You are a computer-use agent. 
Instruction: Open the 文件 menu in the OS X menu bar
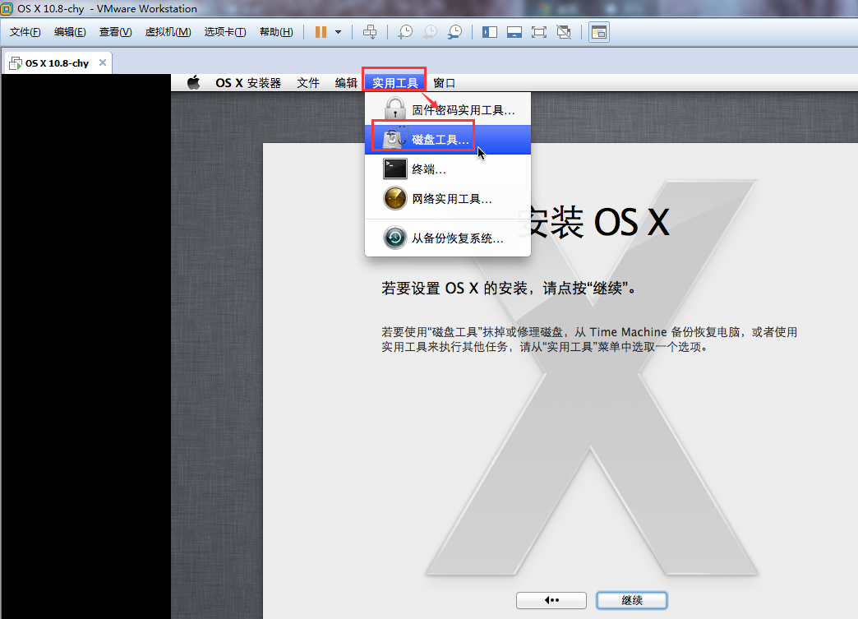308,83
